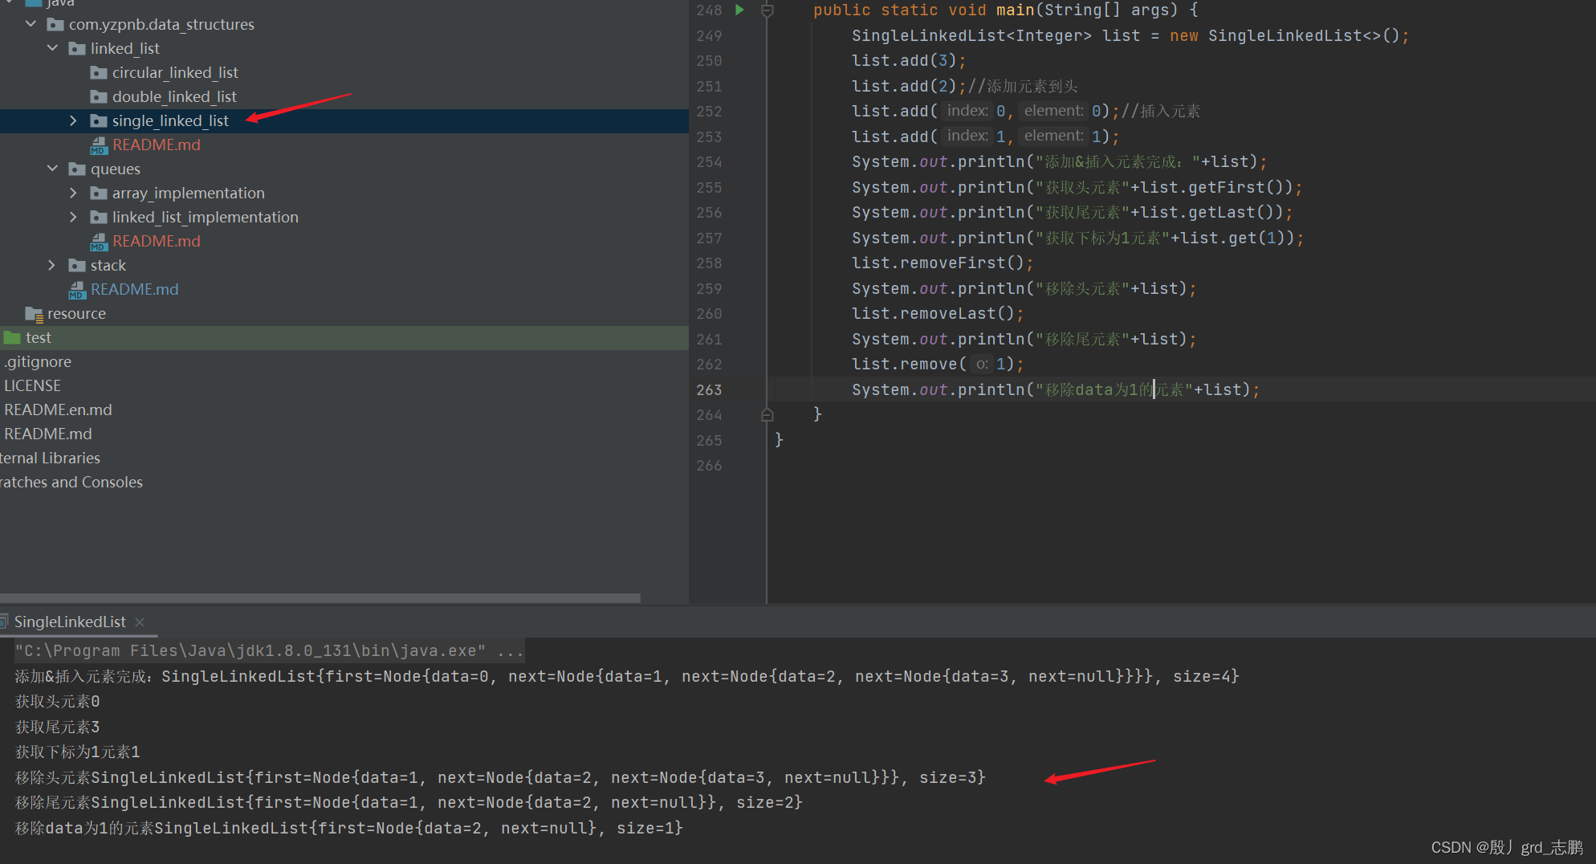This screenshot has width=1596, height=864.
Task: Expand the stack folder
Action: point(52,265)
